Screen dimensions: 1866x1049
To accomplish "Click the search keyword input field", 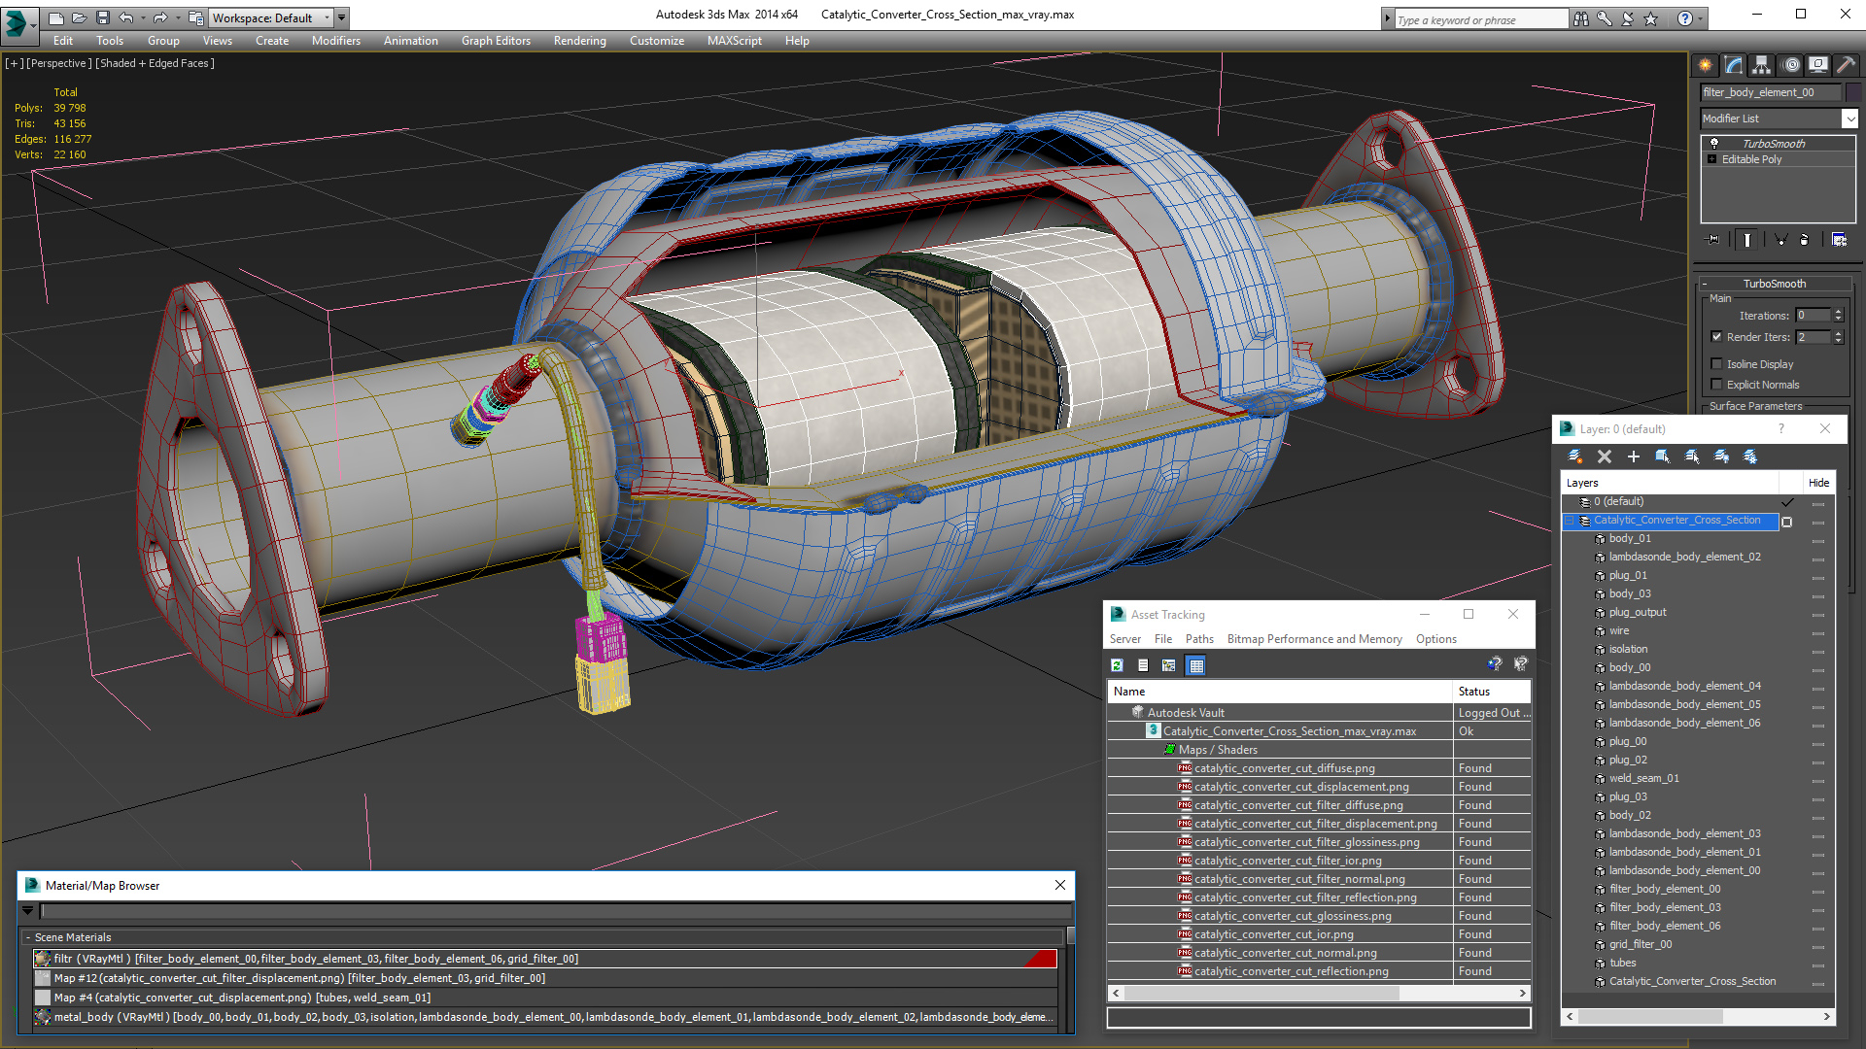I will pos(1480,19).
